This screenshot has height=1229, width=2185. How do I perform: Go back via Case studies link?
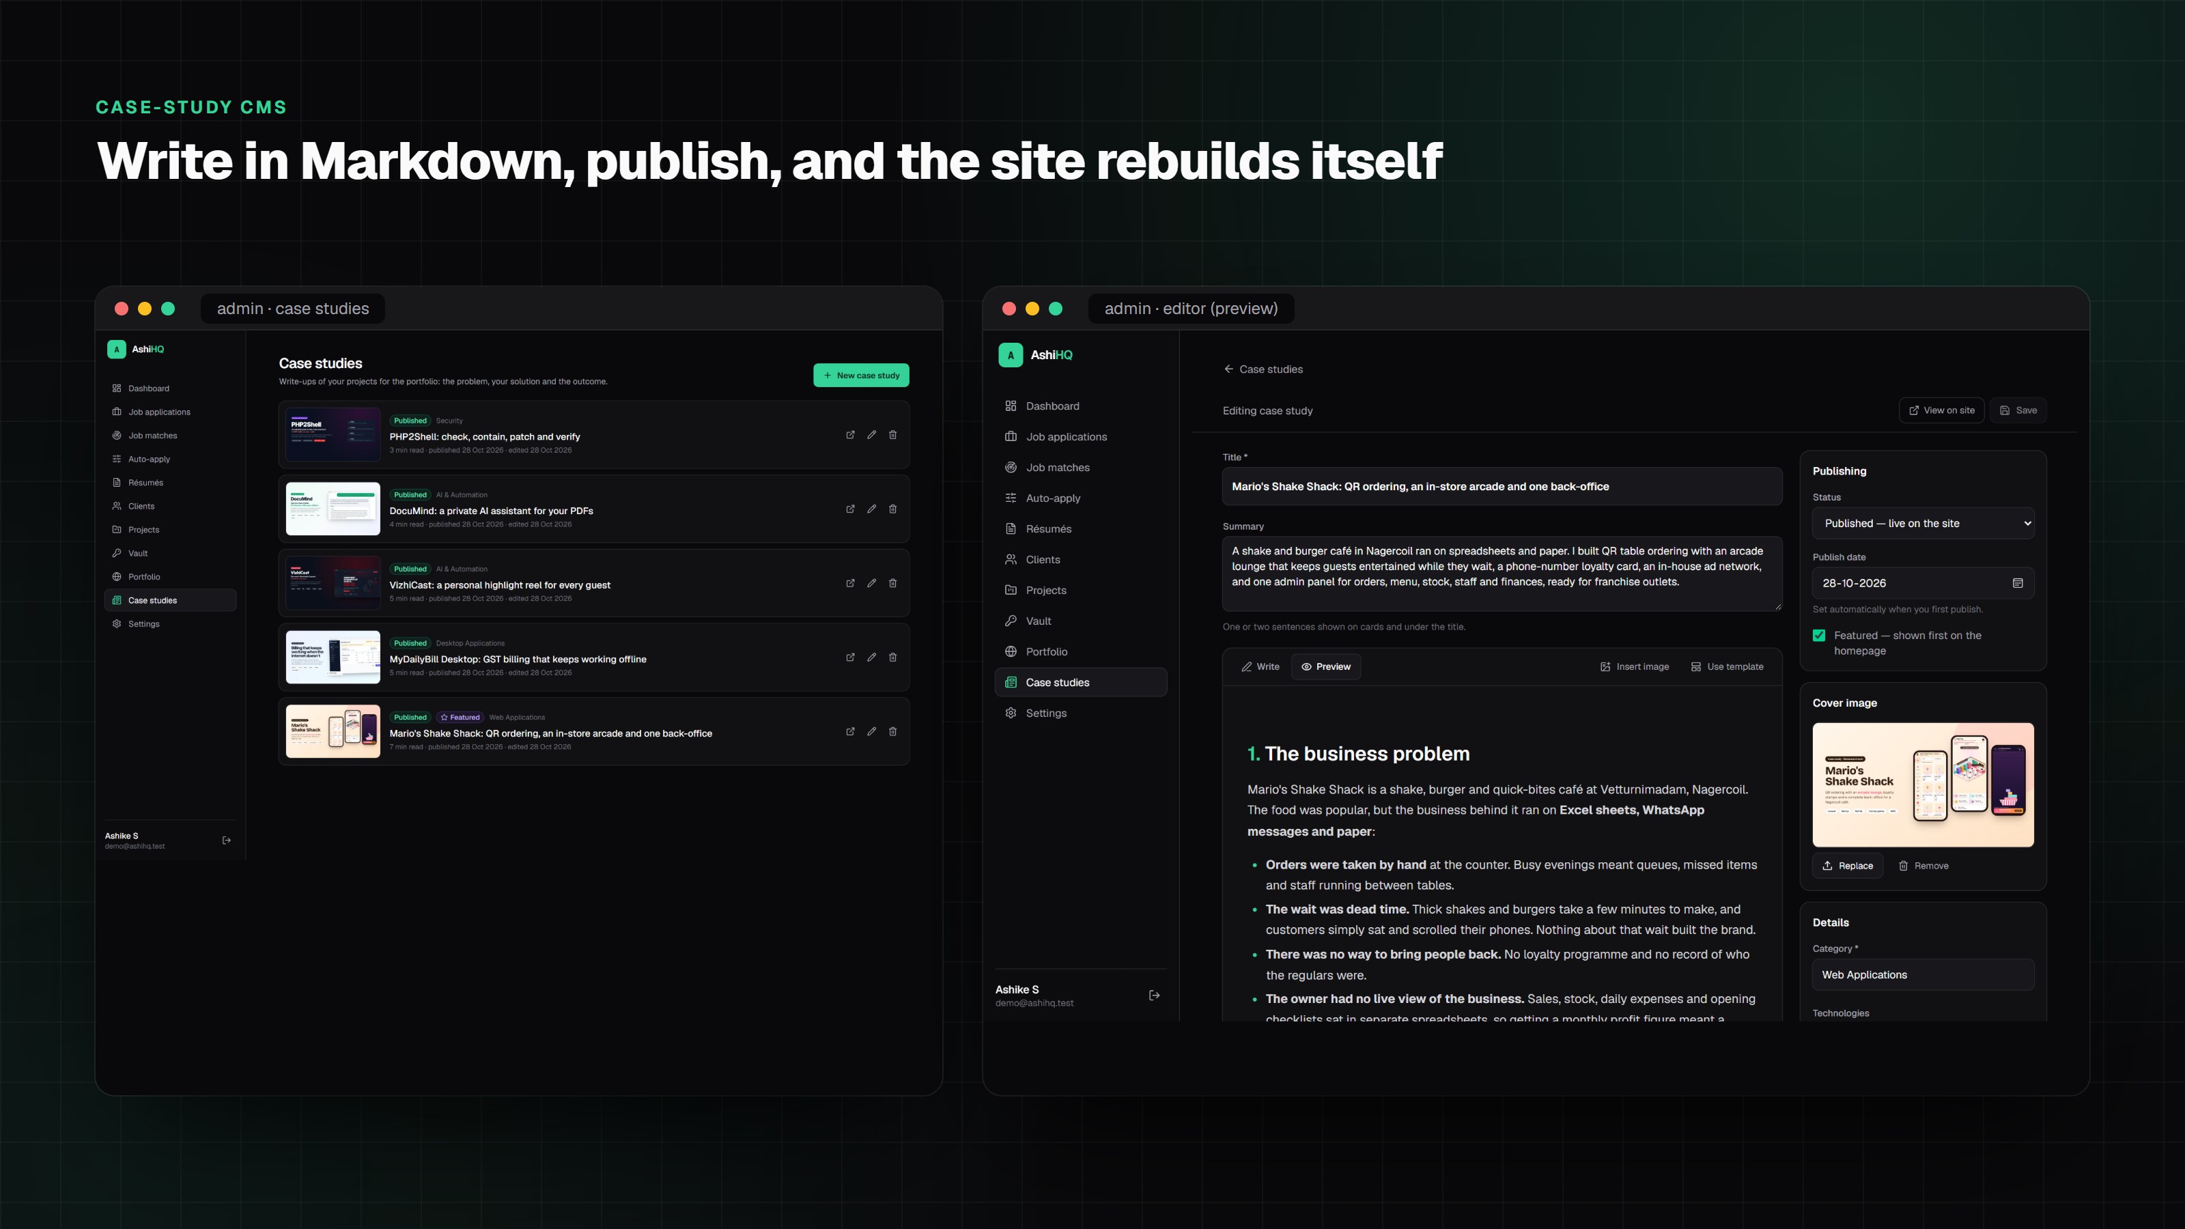pos(1263,369)
